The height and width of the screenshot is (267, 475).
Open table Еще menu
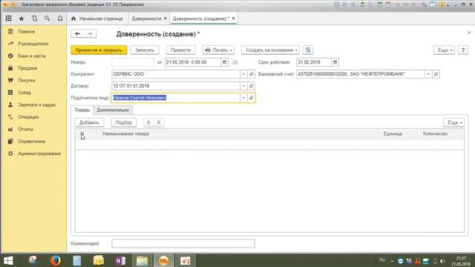(x=453, y=122)
